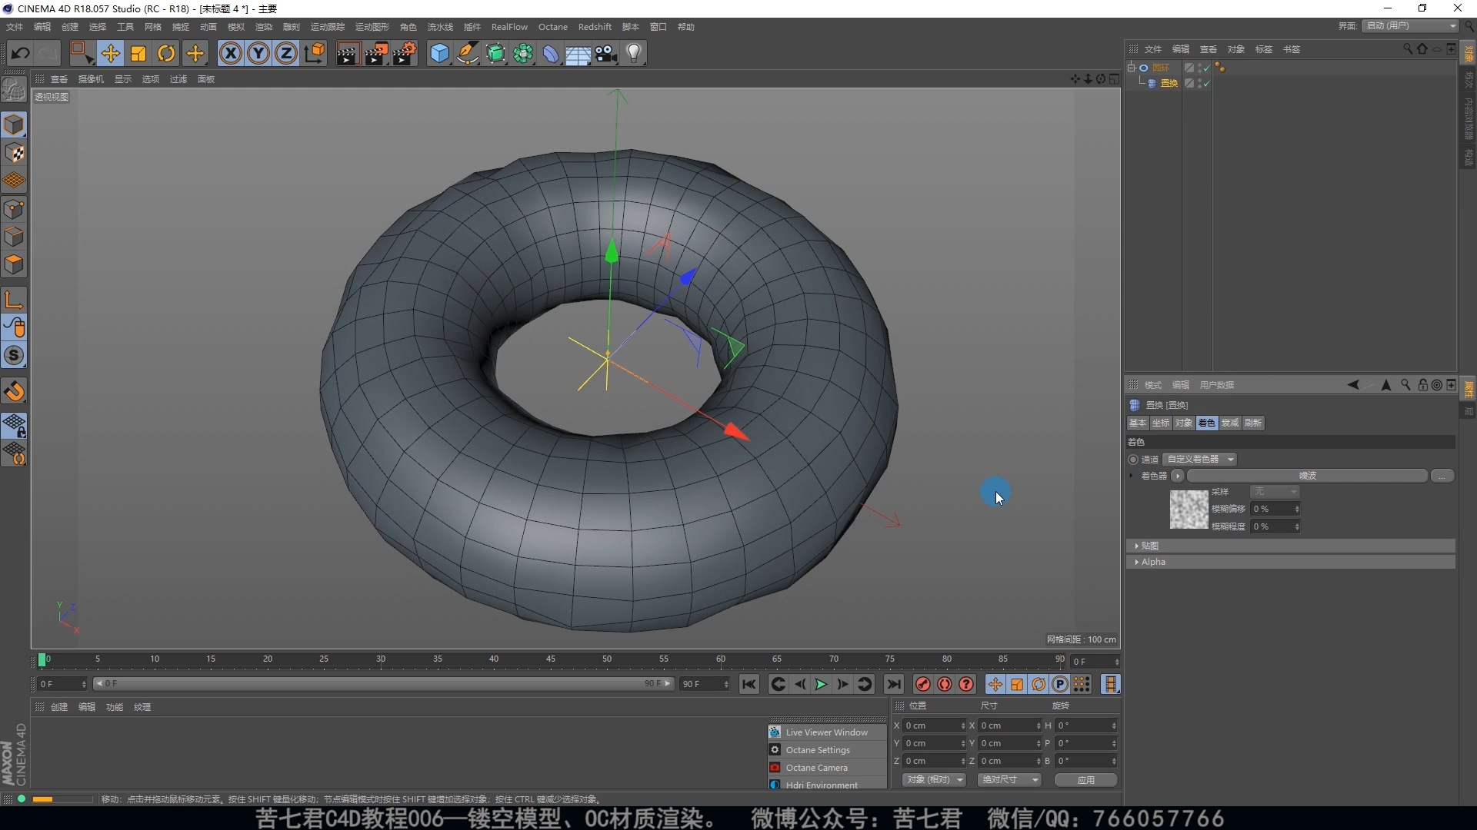Toggle autokeying button

945,684
